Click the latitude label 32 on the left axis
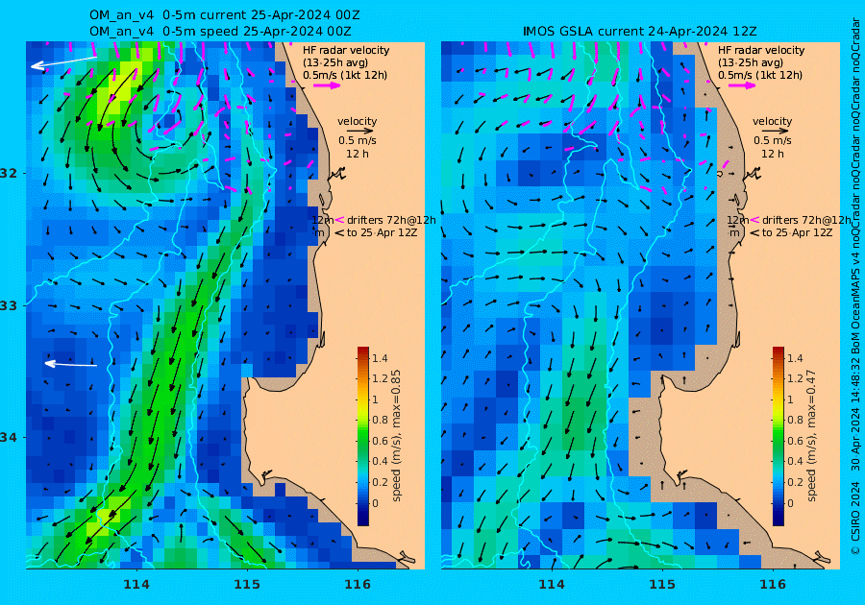 [x=9, y=174]
